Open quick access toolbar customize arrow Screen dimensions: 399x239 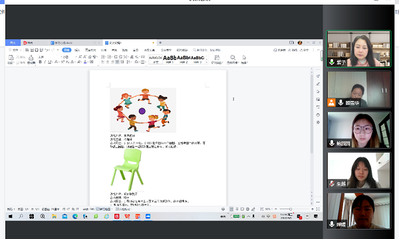(58, 50)
